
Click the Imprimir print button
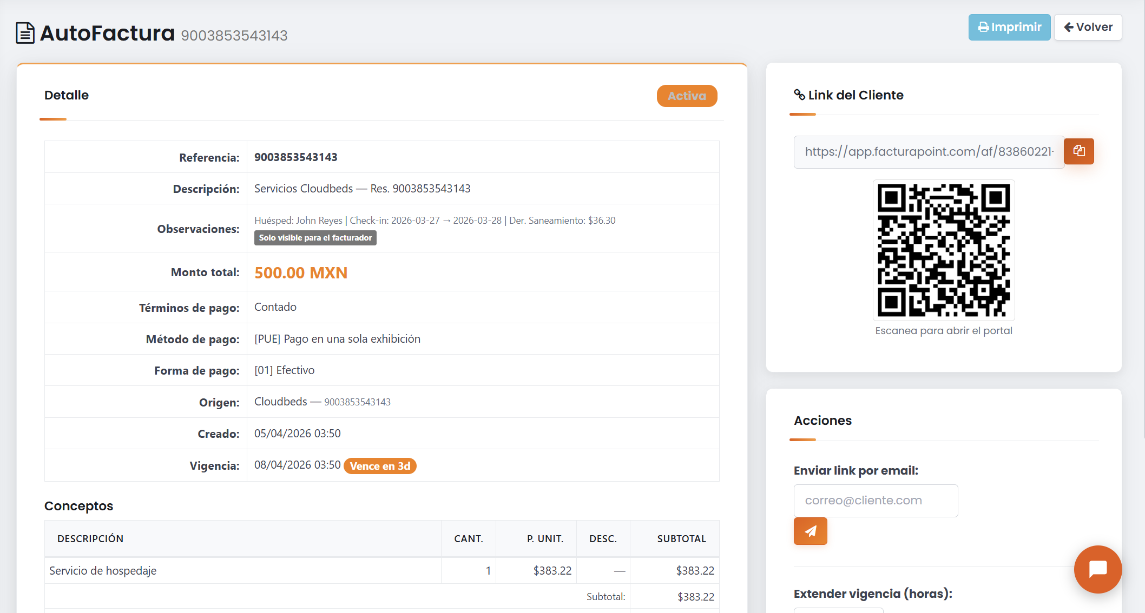tap(1009, 27)
